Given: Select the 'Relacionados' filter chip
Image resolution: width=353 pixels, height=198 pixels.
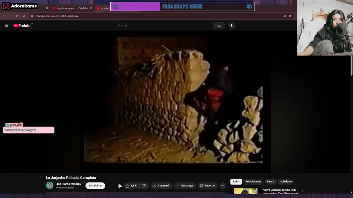Looking at the screenshot, I should tap(253, 182).
